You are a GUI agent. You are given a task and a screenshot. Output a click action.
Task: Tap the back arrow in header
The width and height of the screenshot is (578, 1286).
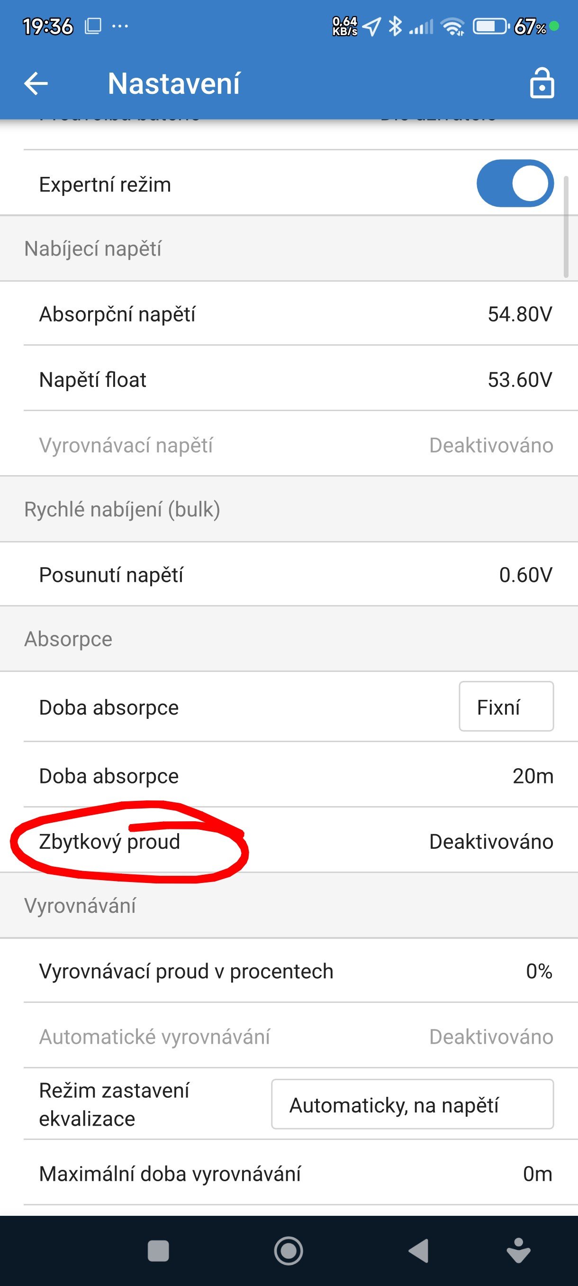[x=36, y=83]
